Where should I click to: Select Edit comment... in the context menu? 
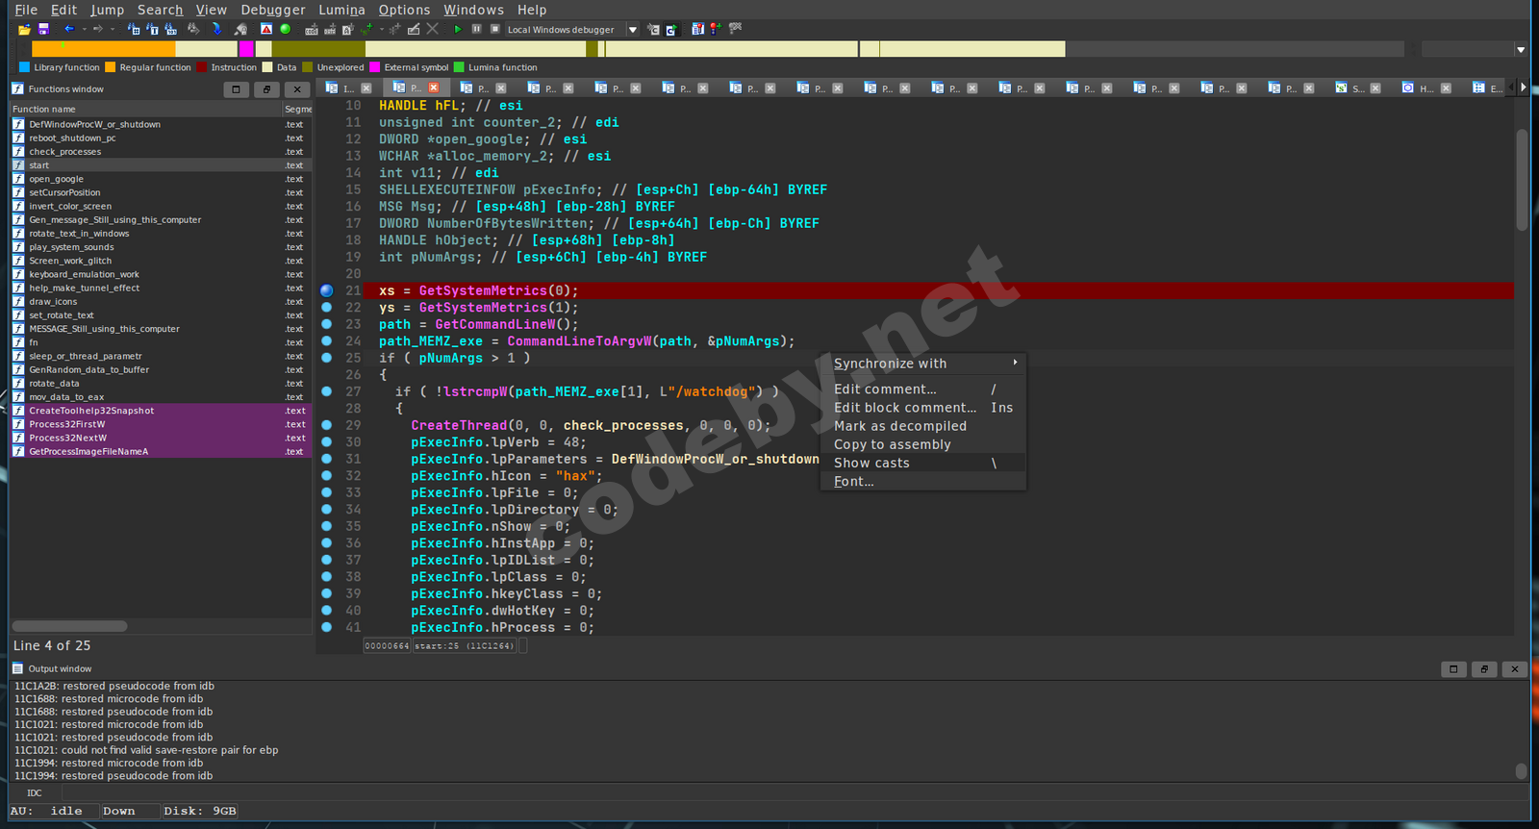(x=923, y=389)
